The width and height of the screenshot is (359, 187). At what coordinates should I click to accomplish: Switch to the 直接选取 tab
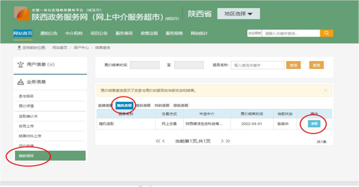click(106, 105)
